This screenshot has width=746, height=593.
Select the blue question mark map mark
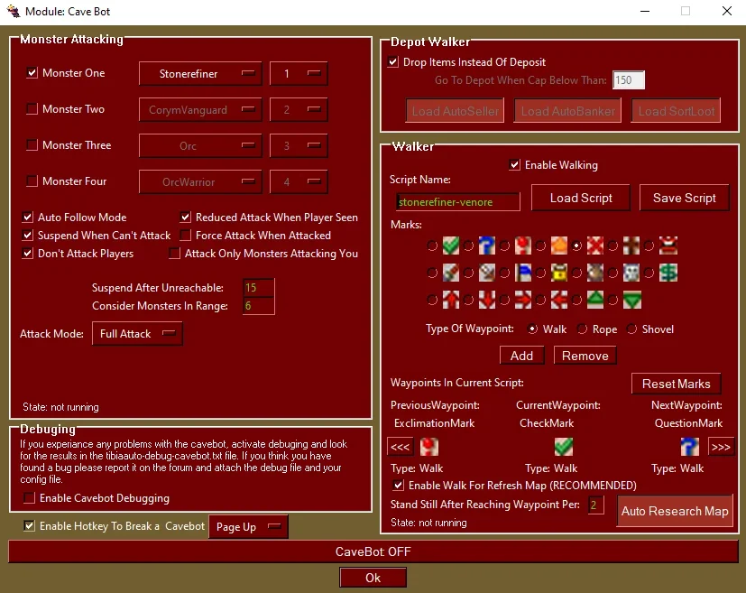click(x=487, y=246)
